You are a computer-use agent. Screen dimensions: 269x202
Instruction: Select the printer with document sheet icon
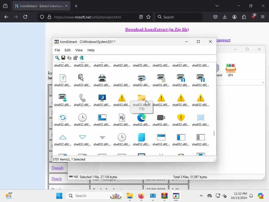point(161,78)
